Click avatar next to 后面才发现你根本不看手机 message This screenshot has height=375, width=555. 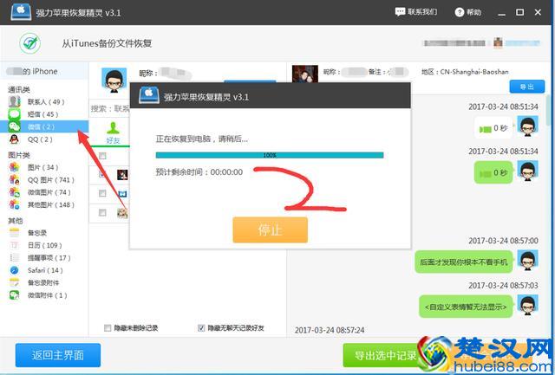(528, 260)
